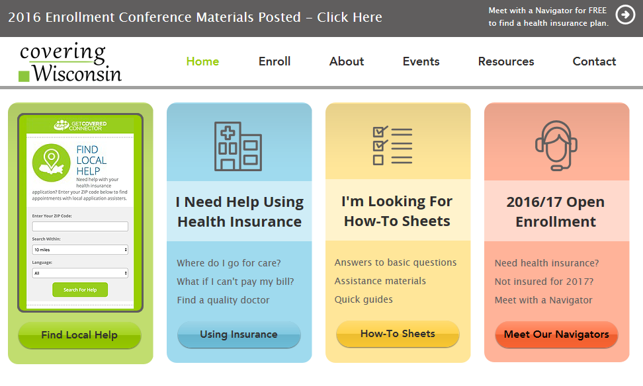Click the checklist icon on yellow card
643x386 pixels.
pyautogui.click(x=392, y=145)
